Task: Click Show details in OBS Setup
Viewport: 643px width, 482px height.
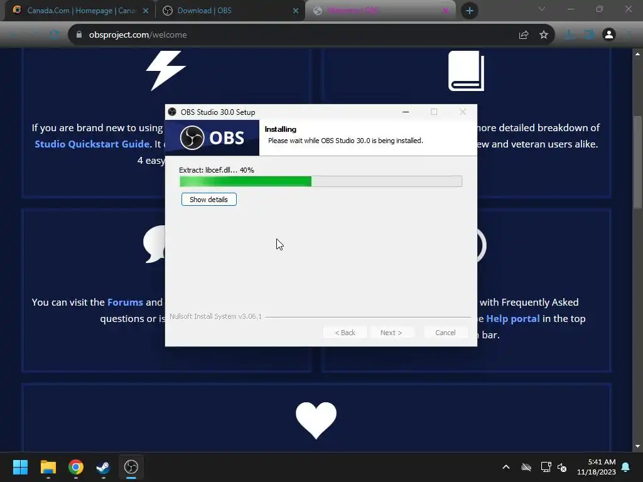Action: (208, 200)
